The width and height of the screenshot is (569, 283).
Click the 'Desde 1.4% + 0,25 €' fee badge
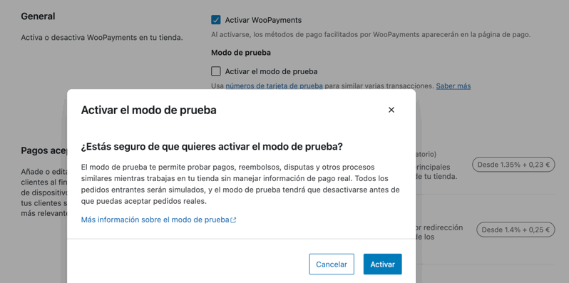click(516, 230)
